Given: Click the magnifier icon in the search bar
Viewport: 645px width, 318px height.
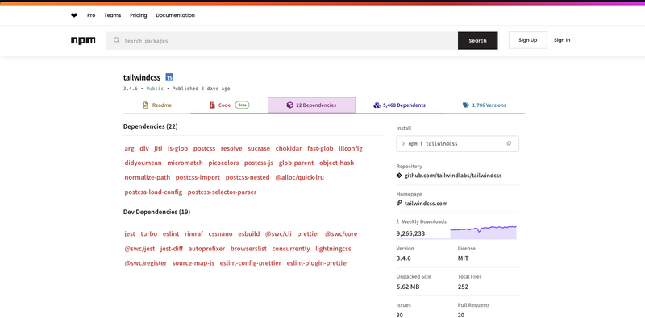Looking at the screenshot, I should (x=117, y=40).
